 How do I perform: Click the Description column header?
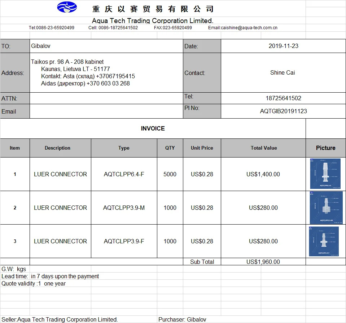[61, 148]
